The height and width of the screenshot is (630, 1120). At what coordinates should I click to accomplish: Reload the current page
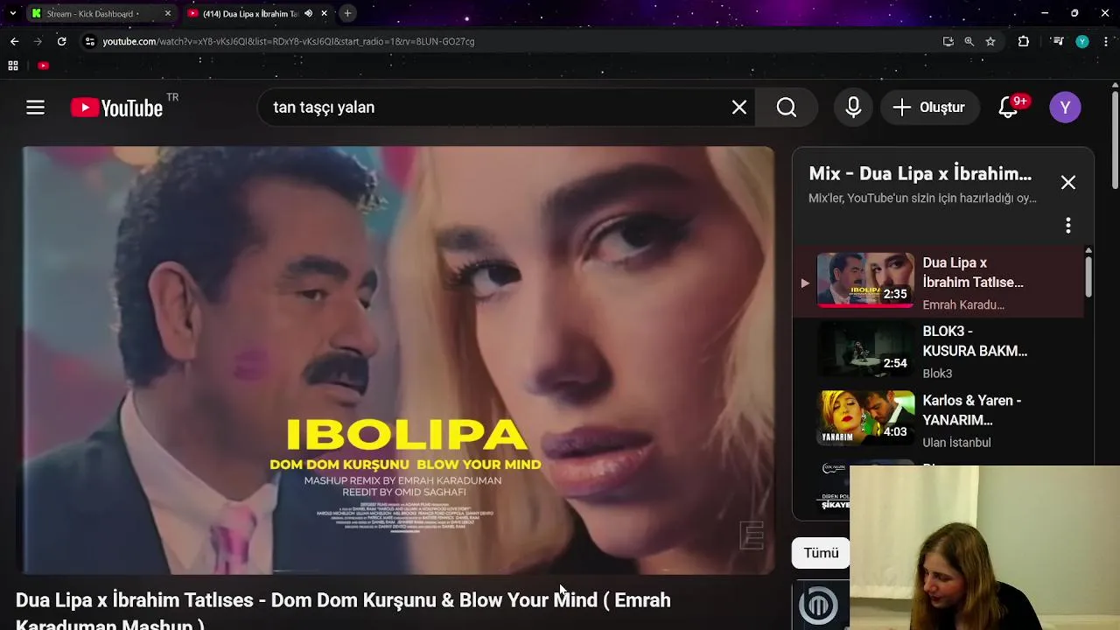61,41
